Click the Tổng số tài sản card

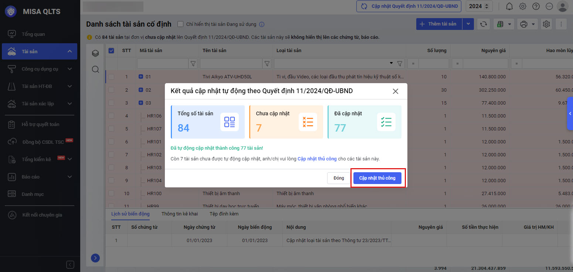pyautogui.click(x=208, y=122)
